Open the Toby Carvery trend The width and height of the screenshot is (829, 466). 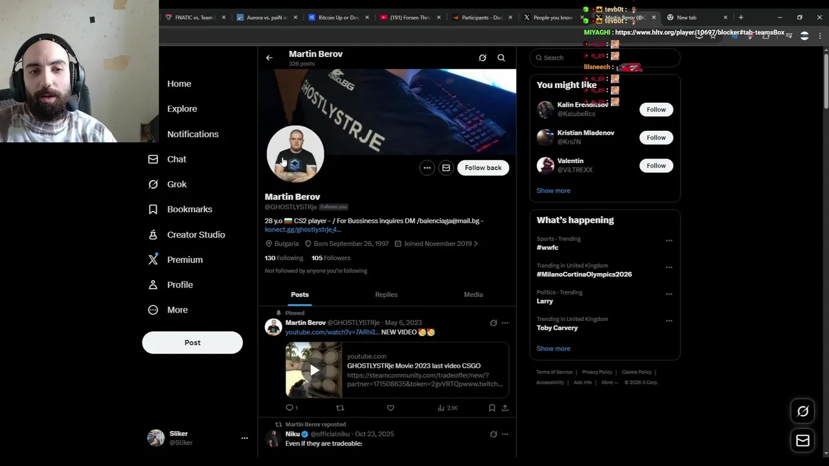[x=557, y=328]
